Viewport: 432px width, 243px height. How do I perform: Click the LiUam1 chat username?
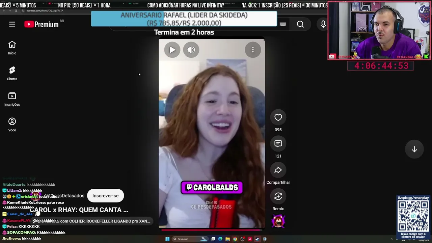tap(15, 191)
